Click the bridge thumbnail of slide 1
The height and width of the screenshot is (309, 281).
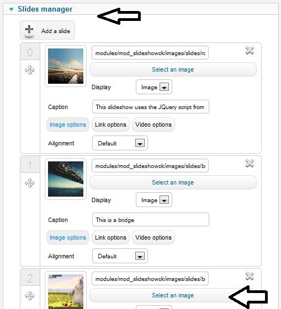click(x=66, y=179)
